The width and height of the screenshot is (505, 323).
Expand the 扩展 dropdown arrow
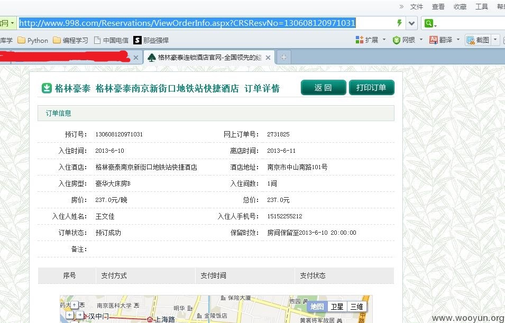click(x=384, y=40)
